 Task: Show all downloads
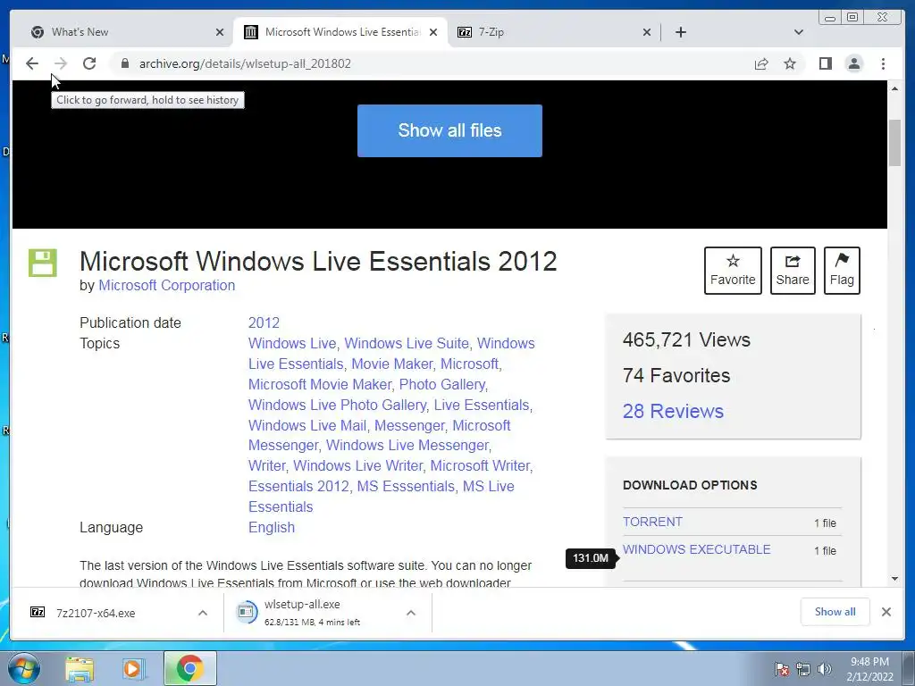(x=835, y=612)
